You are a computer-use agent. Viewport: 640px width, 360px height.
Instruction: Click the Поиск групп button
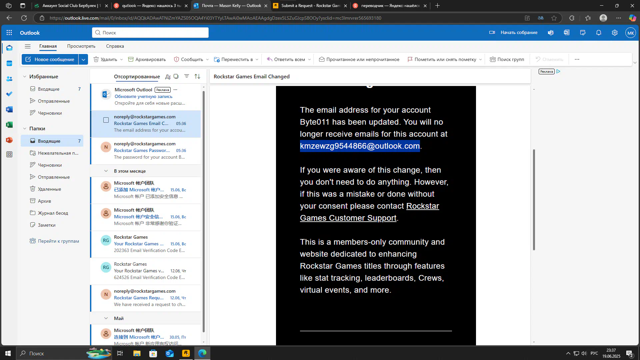point(507,59)
